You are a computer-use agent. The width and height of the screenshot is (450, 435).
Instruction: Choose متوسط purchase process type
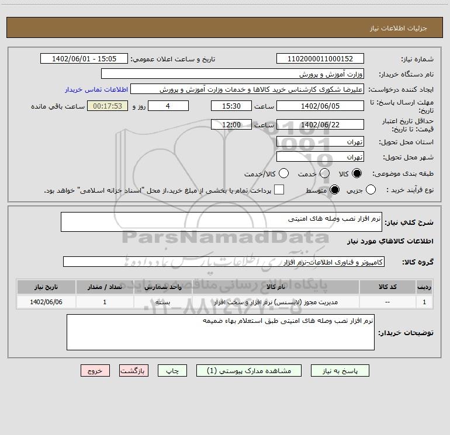[x=334, y=190]
